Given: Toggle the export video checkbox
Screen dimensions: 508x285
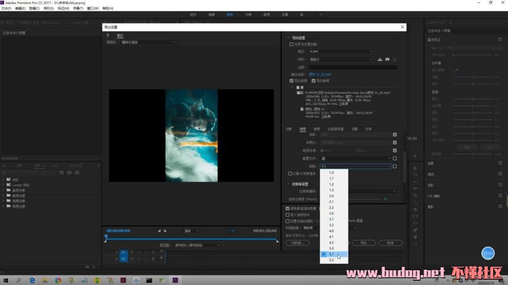Looking at the screenshot, I should [291, 81].
